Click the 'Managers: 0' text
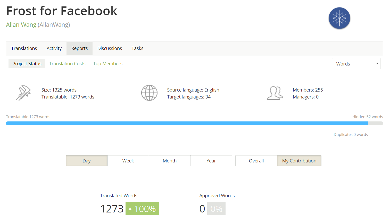Image resolution: width=390 pixels, height=222 pixels. tap(306, 97)
